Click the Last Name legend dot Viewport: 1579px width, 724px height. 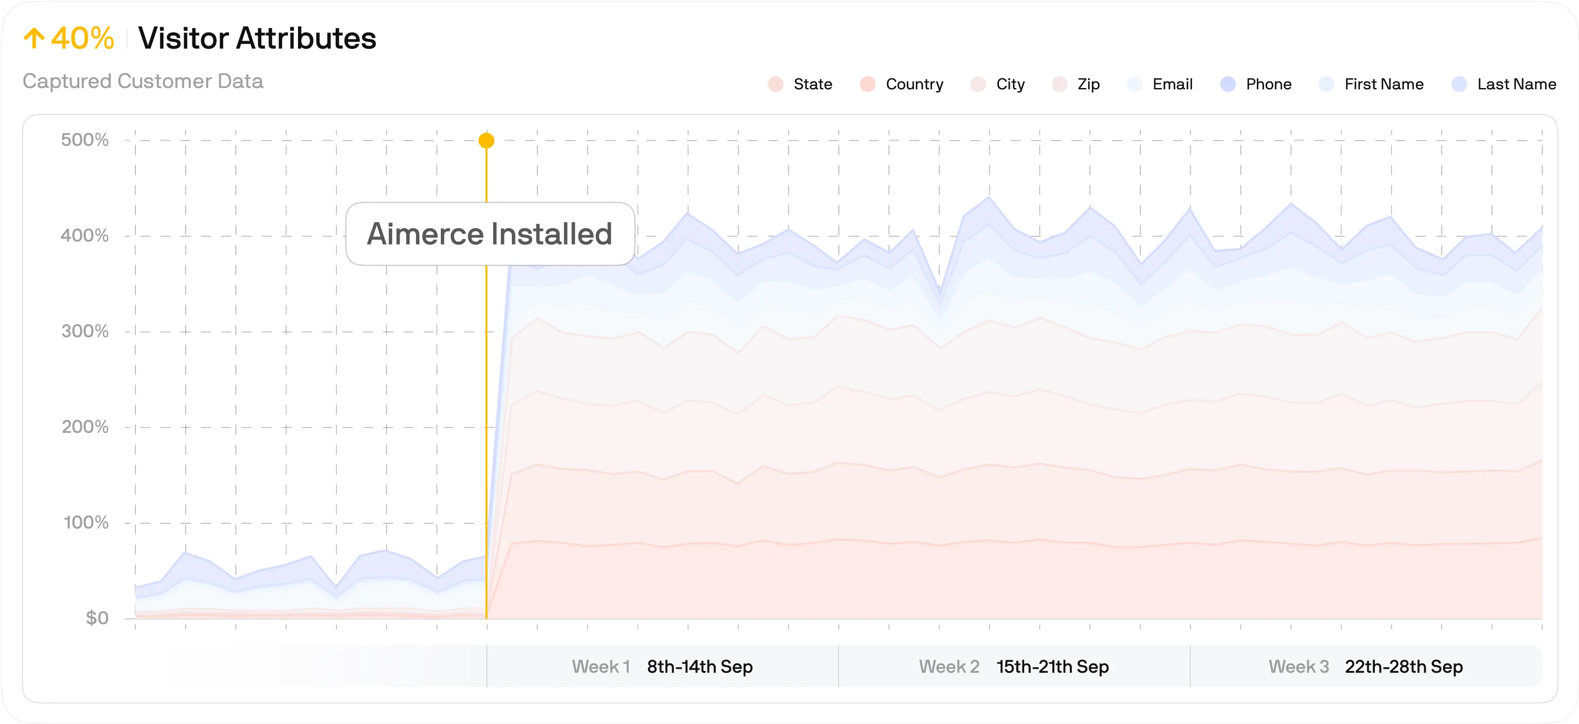point(1459,84)
